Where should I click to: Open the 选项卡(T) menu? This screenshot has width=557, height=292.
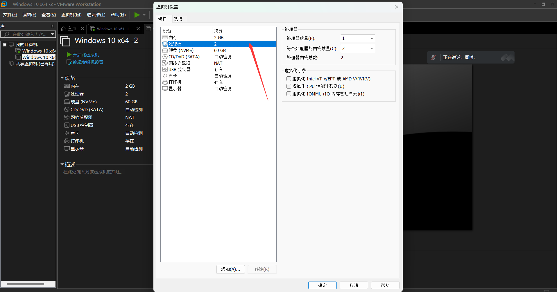(96, 15)
